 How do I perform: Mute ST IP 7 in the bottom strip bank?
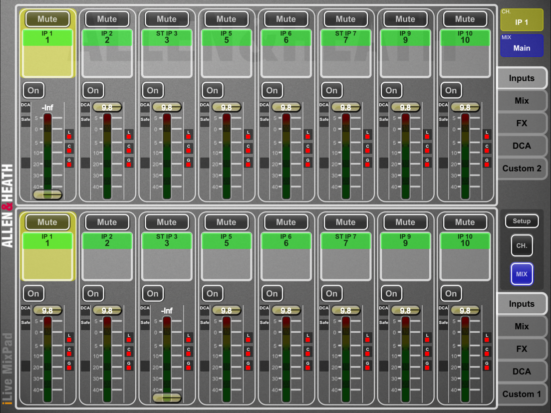[x=345, y=222]
